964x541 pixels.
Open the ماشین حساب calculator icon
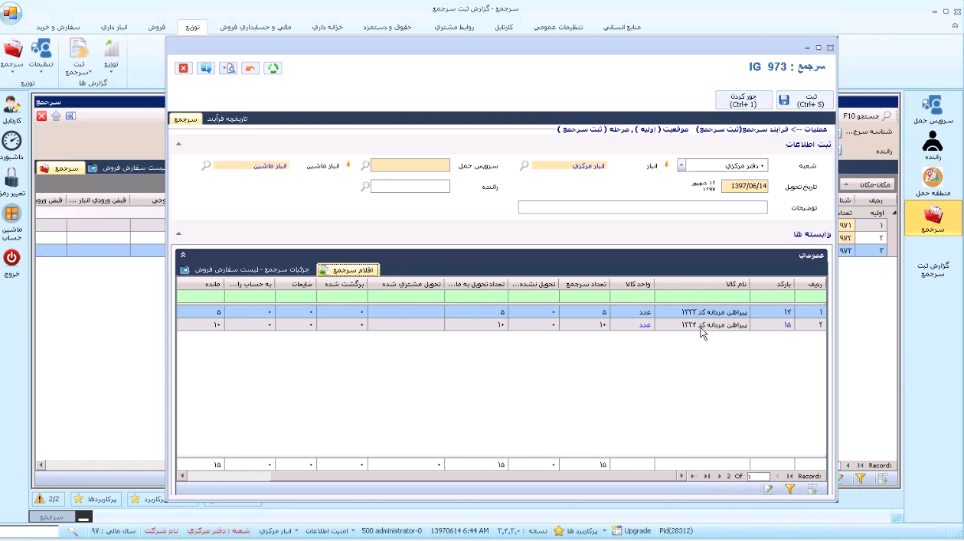[x=11, y=214]
